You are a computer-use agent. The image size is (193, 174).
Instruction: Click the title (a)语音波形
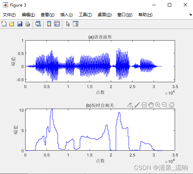[x=100, y=37]
